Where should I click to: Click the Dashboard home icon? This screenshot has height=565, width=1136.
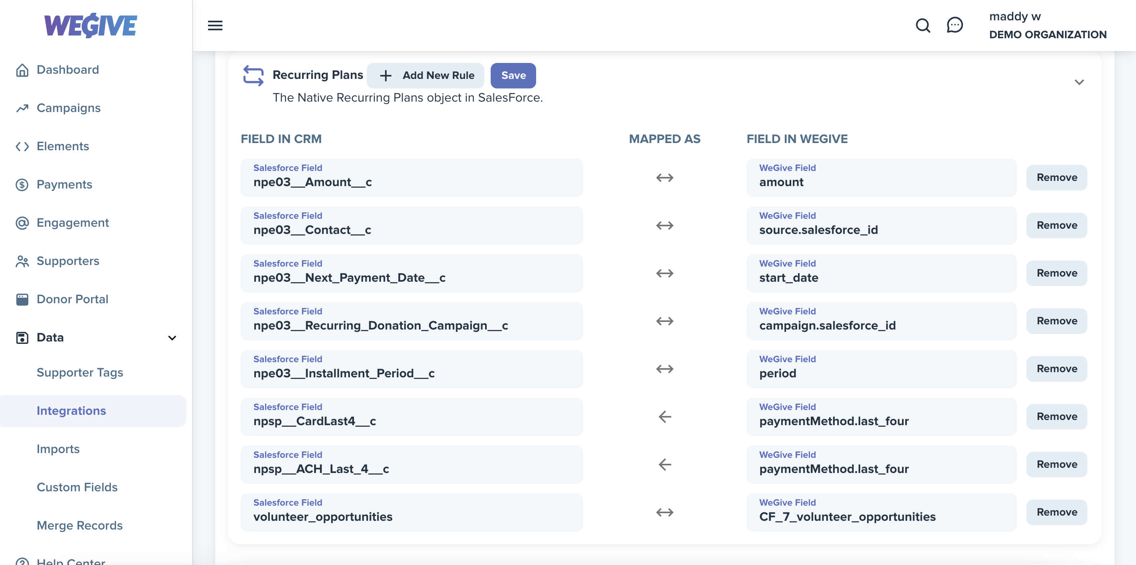tap(22, 70)
